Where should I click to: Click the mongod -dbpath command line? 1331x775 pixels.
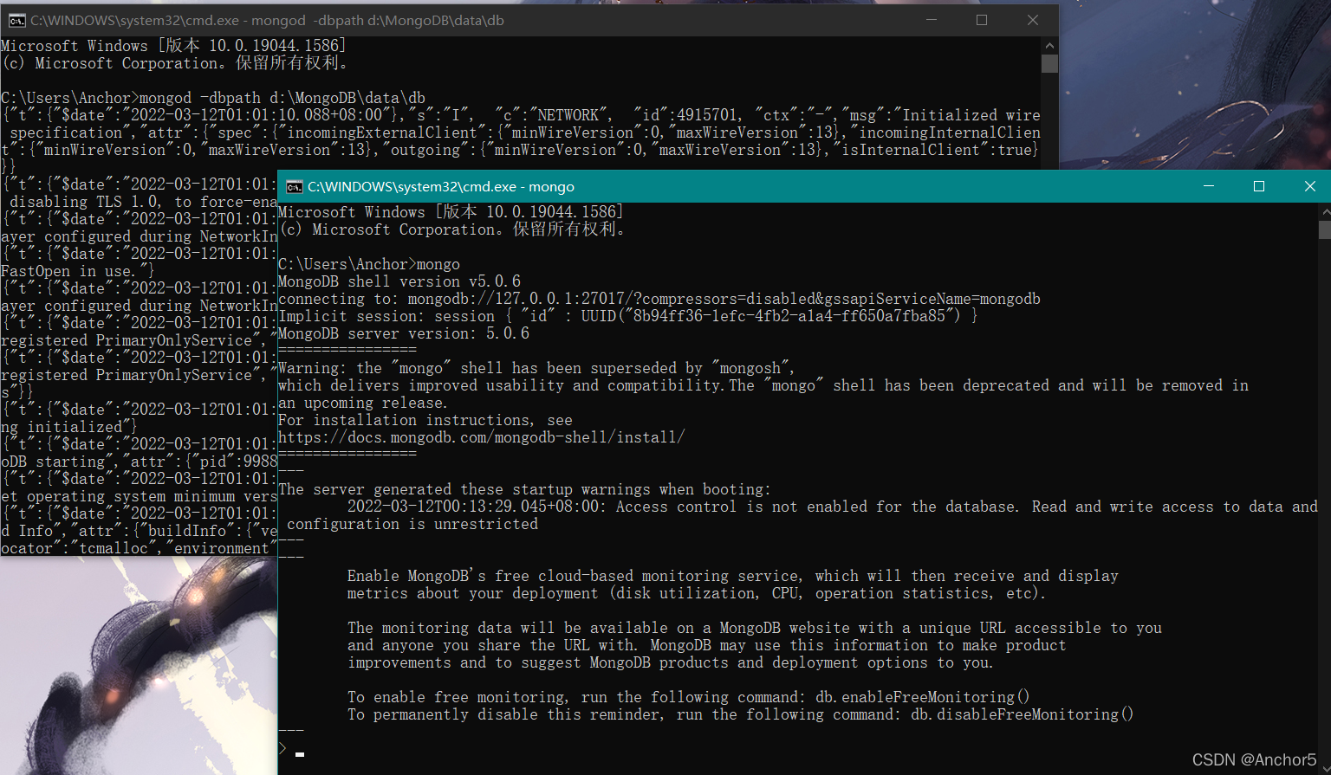(x=213, y=98)
